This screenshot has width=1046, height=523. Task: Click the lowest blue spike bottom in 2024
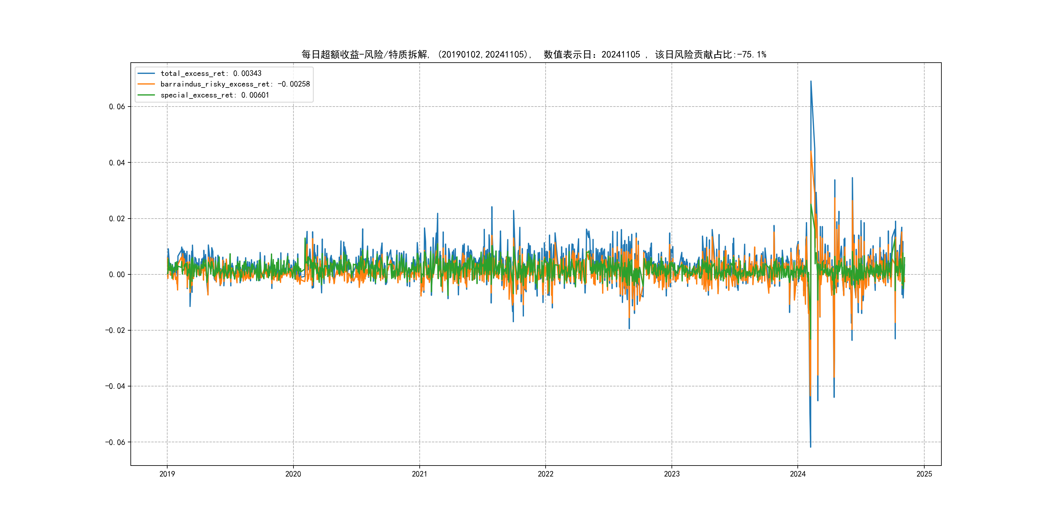point(810,447)
